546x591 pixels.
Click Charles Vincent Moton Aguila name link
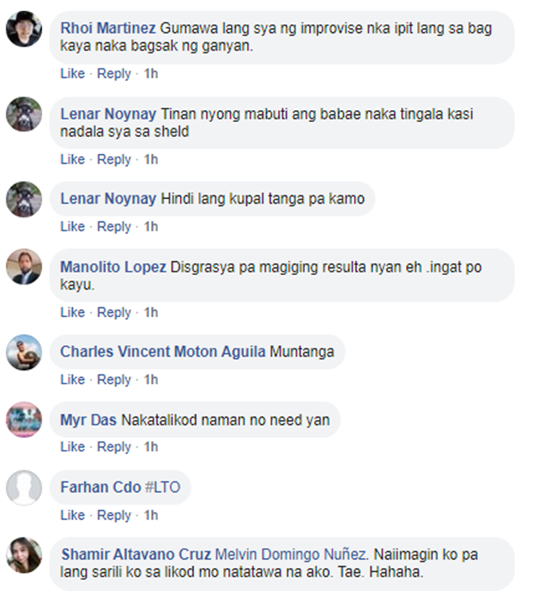point(163,352)
